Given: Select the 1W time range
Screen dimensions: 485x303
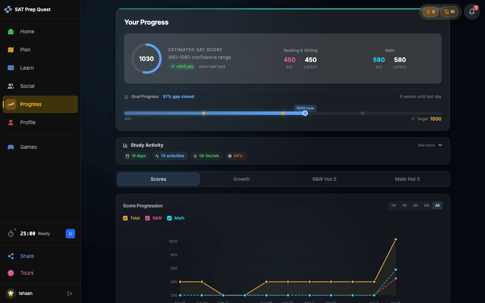Looking at the screenshot, I should (x=393, y=205).
